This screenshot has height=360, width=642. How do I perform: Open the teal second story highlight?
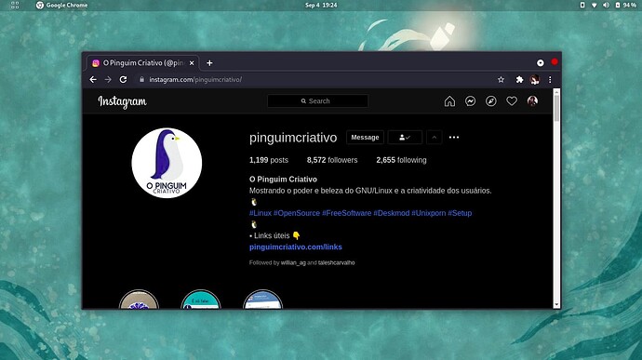(201, 300)
